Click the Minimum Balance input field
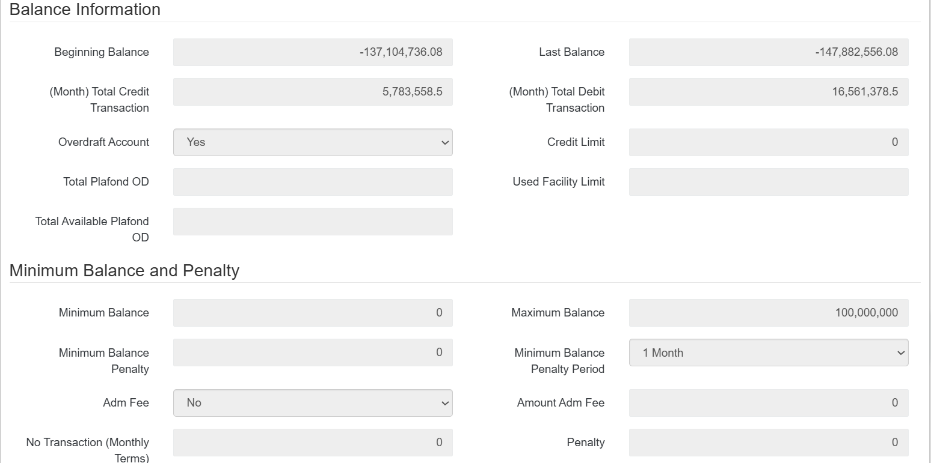The width and height of the screenshot is (931, 463). [x=313, y=313]
